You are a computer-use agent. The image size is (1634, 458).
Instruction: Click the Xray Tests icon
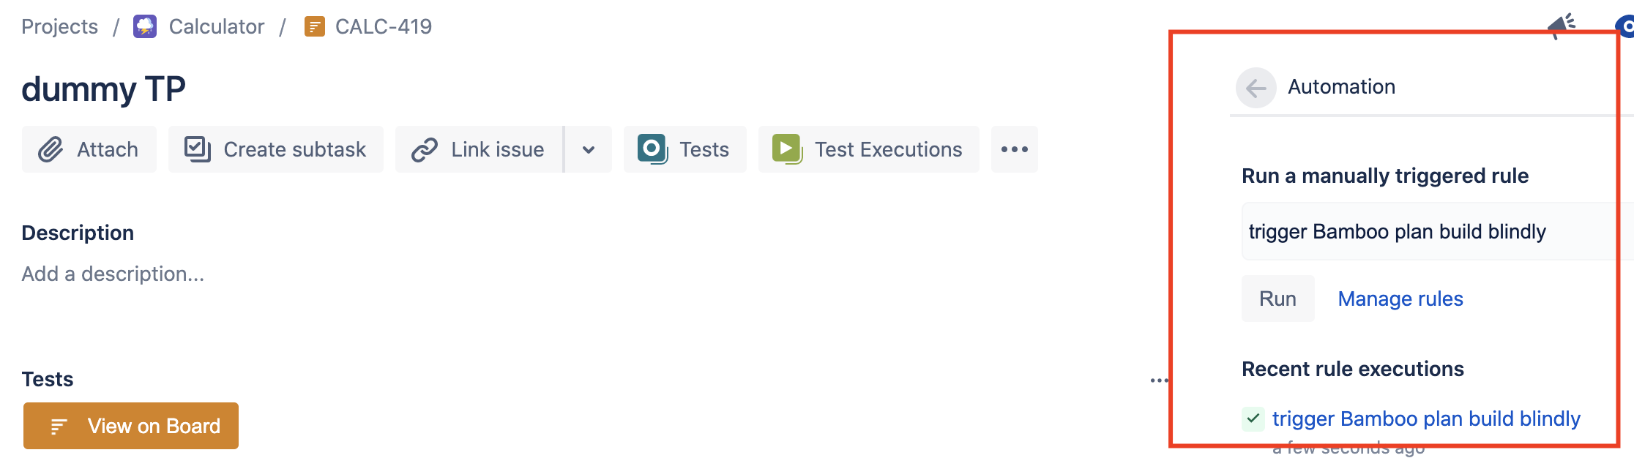[x=652, y=149]
